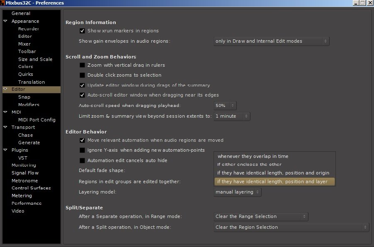Open the Size and Scale page

coord(35,59)
